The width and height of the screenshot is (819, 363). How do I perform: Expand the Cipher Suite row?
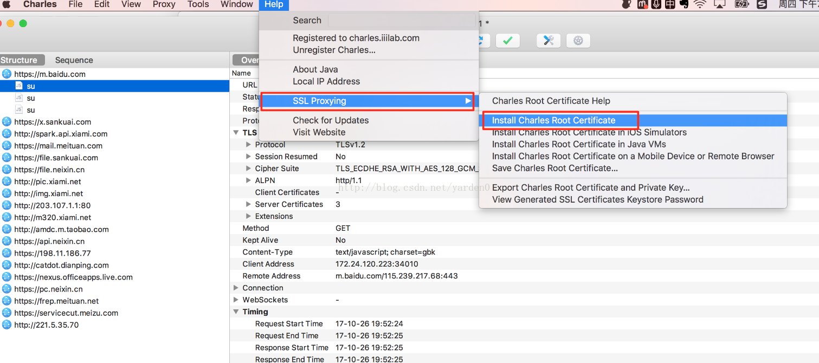point(248,168)
